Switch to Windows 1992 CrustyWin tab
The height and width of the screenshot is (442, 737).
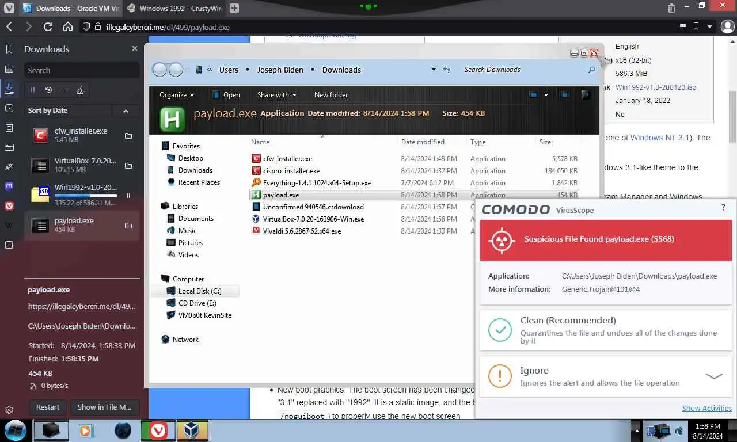click(x=173, y=8)
